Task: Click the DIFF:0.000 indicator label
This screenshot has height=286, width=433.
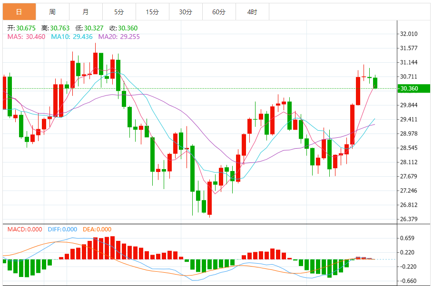Action: pyautogui.click(x=62, y=229)
